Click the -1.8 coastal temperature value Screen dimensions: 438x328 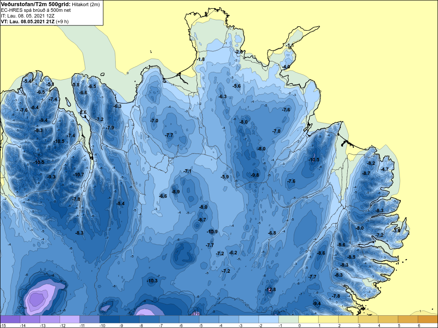(x=201, y=59)
